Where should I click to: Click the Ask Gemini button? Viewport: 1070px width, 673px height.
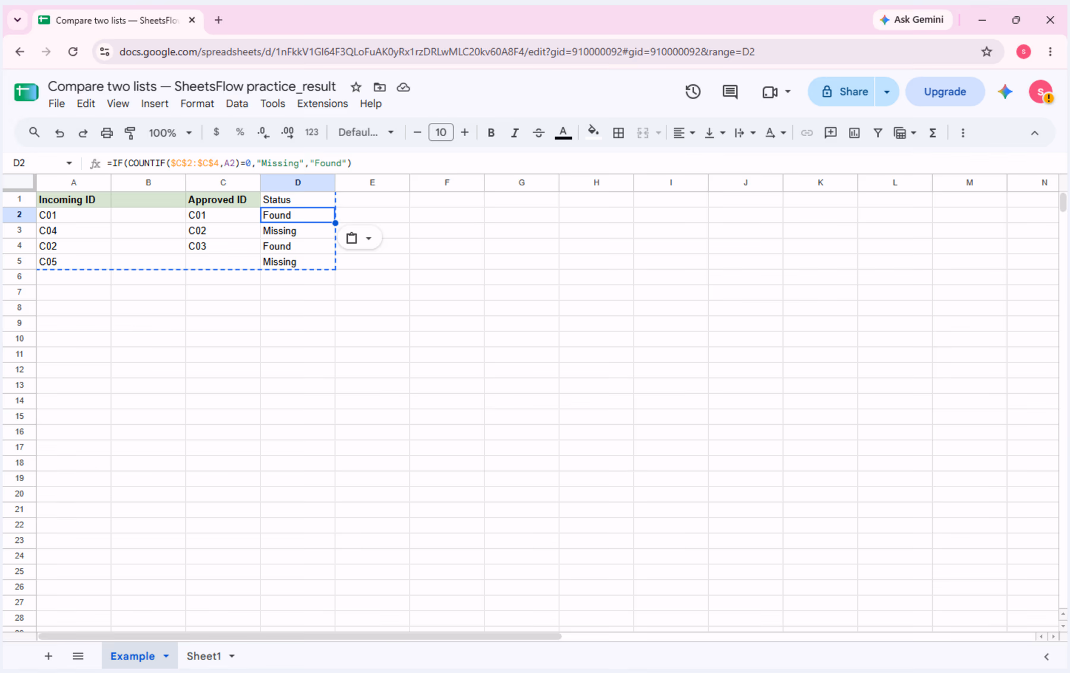[x=912, y=20]
